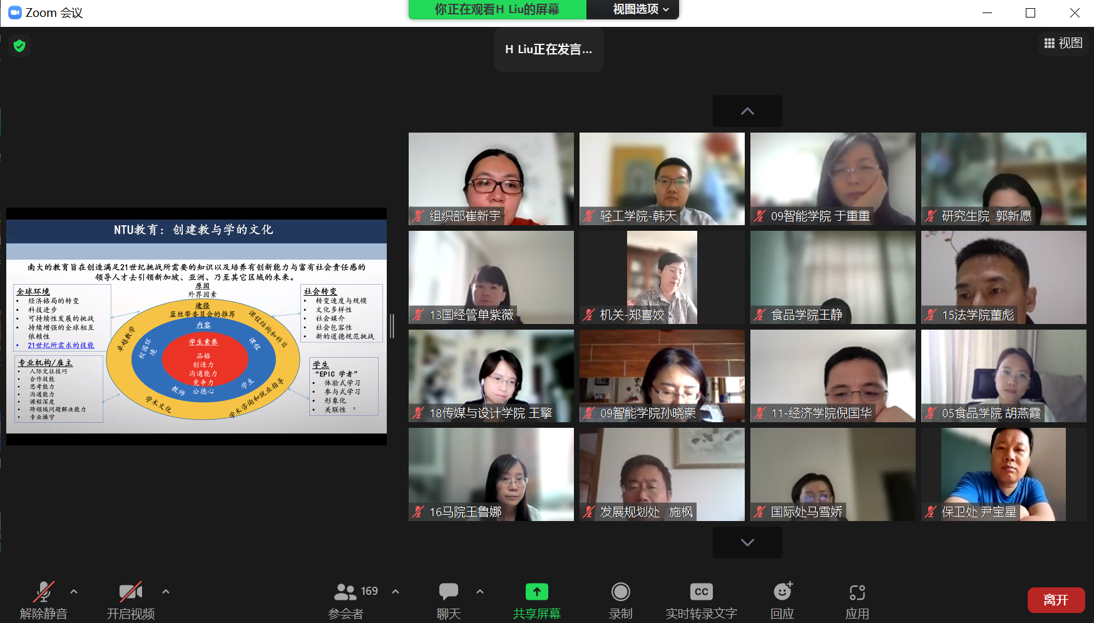
Task: Click the green encryption shield icon
Action: pos(19,46)
